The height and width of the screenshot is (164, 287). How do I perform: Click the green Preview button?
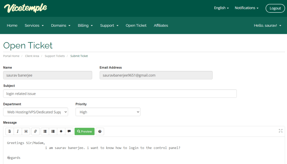(84, 131)
